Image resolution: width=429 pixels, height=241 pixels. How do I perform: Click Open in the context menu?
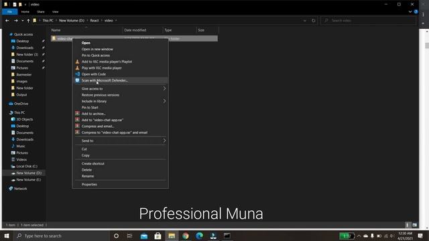point(86,43)
